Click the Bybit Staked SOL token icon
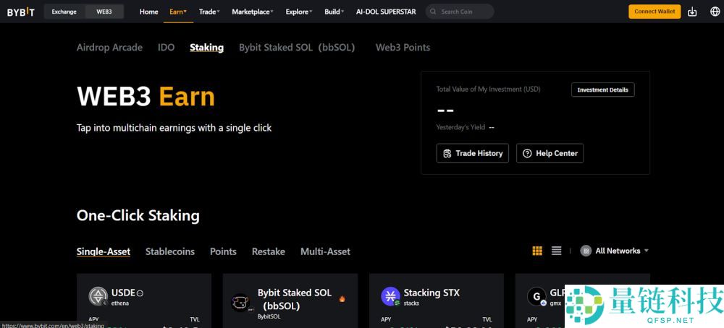 point(240,302)
